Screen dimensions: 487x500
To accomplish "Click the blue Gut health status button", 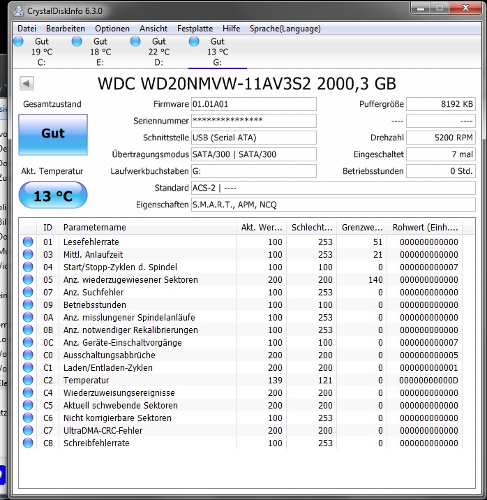I will tap(53, 135).
